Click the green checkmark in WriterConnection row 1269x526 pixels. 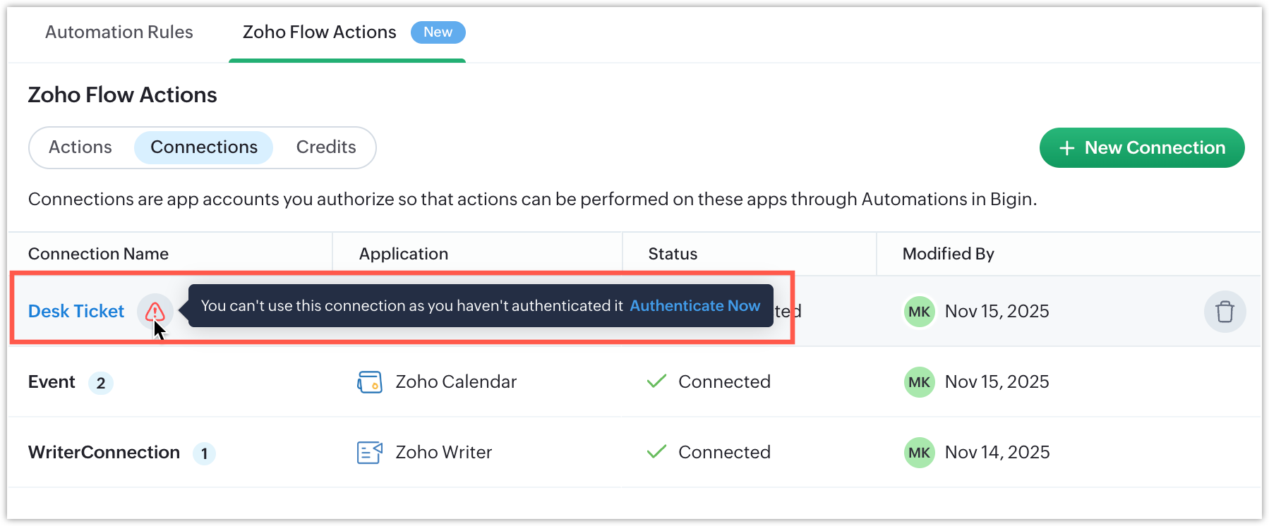[656, 452]
